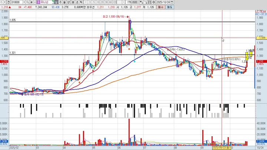Select the monthly (월) chart period
The width and height of the screenshot is (267, 150).
click(65, 2)
